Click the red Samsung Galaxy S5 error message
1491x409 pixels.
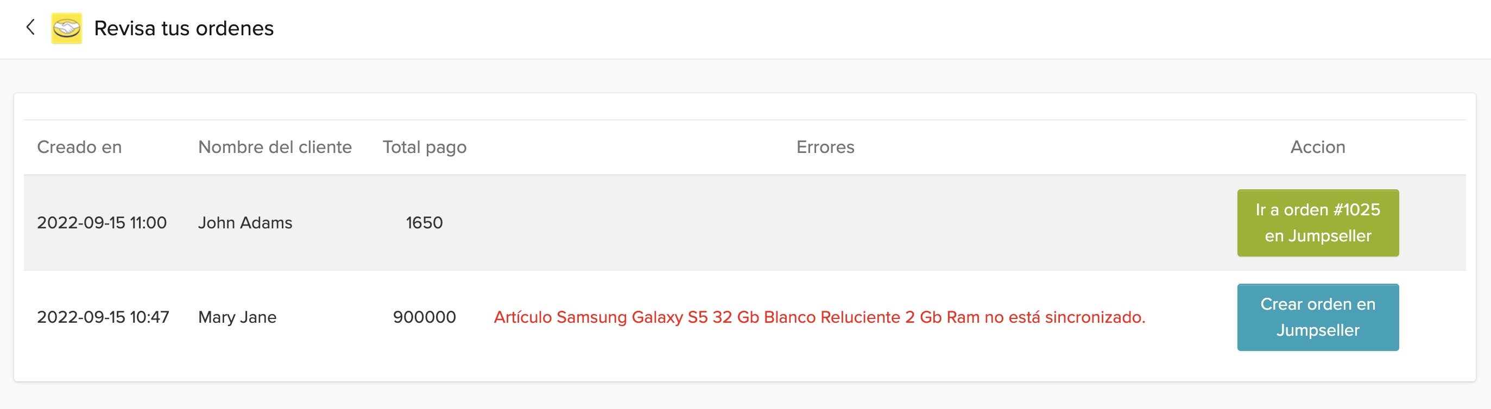tap(819, 317)
